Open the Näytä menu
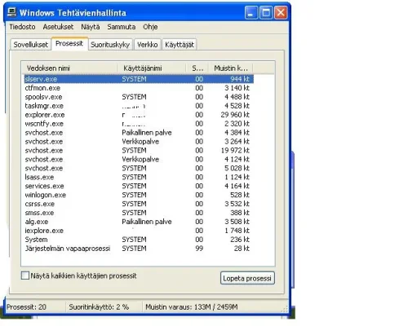Image resolution: width=408 pixels, height=326 pixels. click(x=91, y=27)
